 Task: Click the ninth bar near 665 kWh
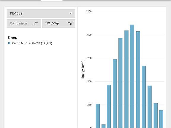(144, 97)
